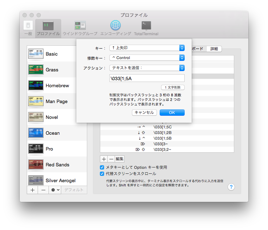This screenshot has height=230, width=268.
Task: Select the \033[3~ forward delete row
Action: coord(167,144)
